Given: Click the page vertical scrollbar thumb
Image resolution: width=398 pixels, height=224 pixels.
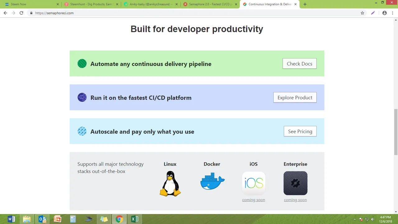Looking at the screenshot, I should 396,132.
